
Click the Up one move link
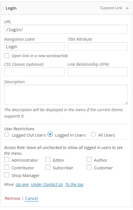pos(22,184)
